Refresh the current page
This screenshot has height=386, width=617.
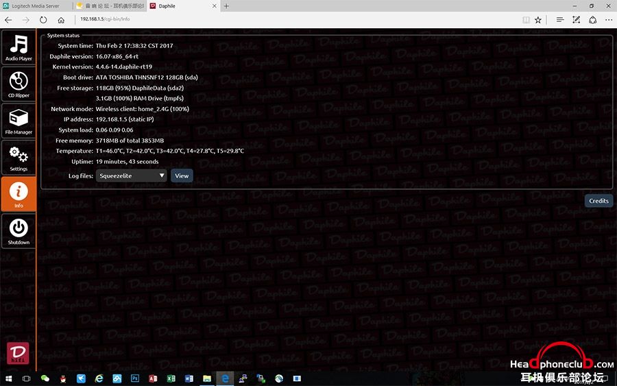point(43,20)
